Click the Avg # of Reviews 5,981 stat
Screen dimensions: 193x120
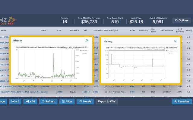158,20
